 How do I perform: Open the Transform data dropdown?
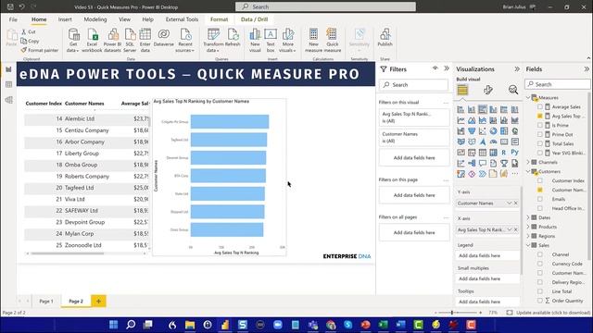point(213,40)
